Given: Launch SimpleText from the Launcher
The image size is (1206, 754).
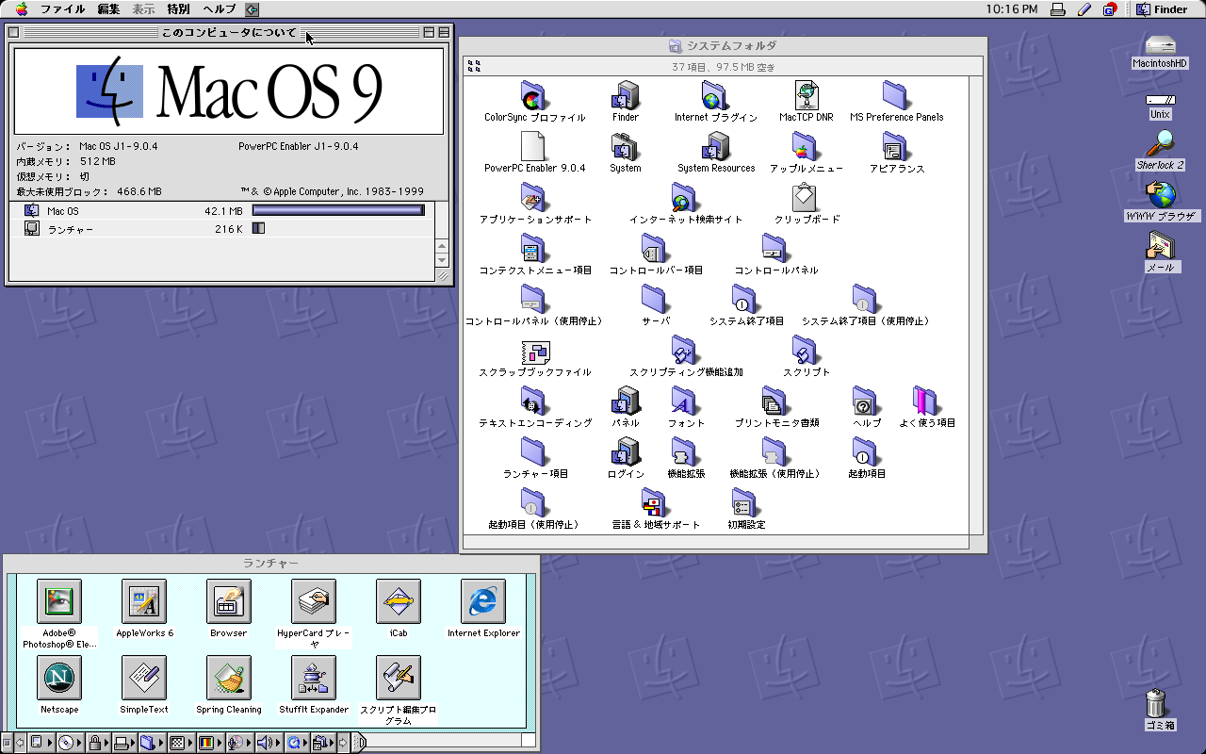Looking at the screenshot, I should coord(144,678).
